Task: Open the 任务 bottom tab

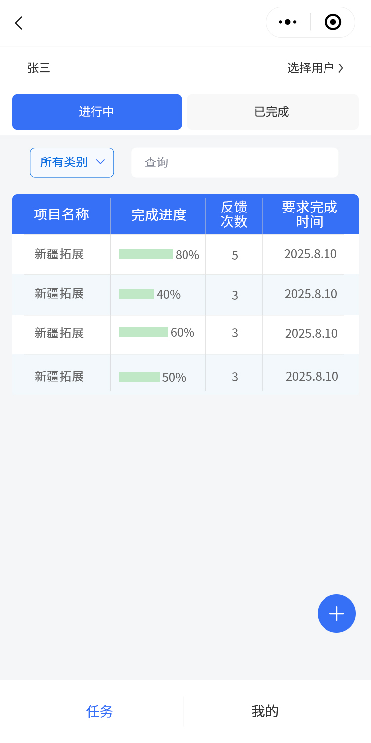Action: pyautogui.click(x=99, y=711)
